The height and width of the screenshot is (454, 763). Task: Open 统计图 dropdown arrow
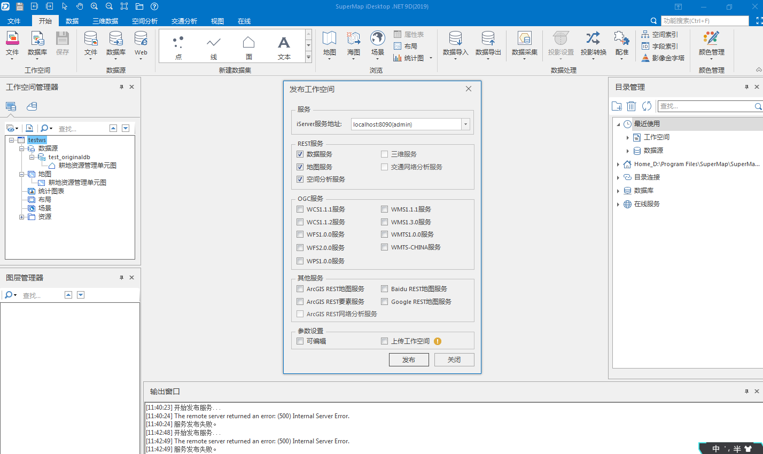click(431, 58)
